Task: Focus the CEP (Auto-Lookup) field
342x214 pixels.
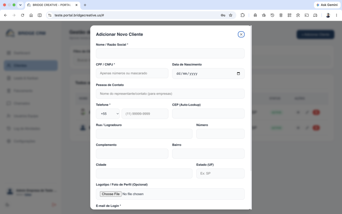Action: coord(208,114)
